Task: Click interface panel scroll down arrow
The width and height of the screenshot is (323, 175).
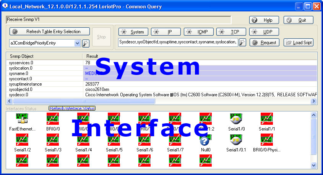Action: pos(313,165)
